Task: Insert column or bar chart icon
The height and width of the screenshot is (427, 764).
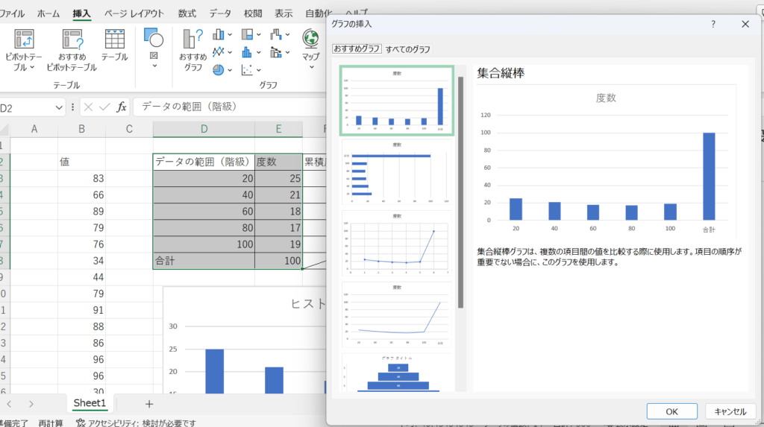Action: coord(219,34)
